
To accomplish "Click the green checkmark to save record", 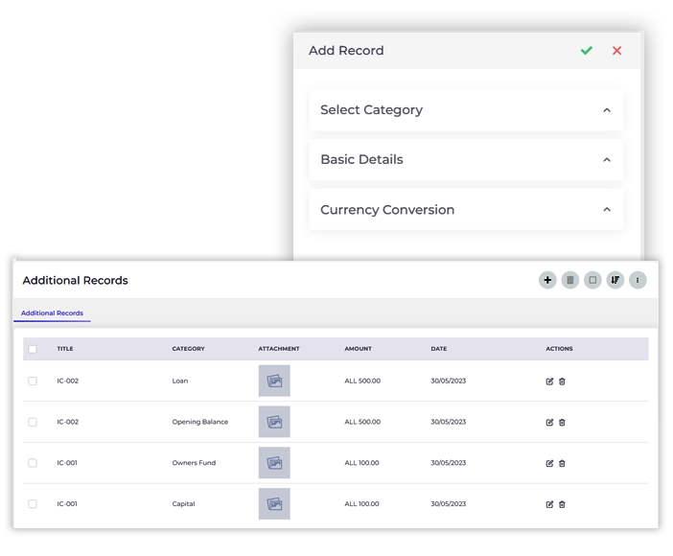I will [586, 51].
